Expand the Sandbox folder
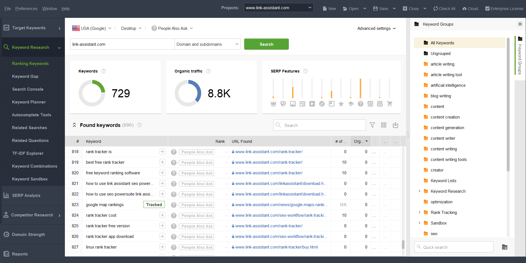 pyautogui.click(x=420, y=223)
